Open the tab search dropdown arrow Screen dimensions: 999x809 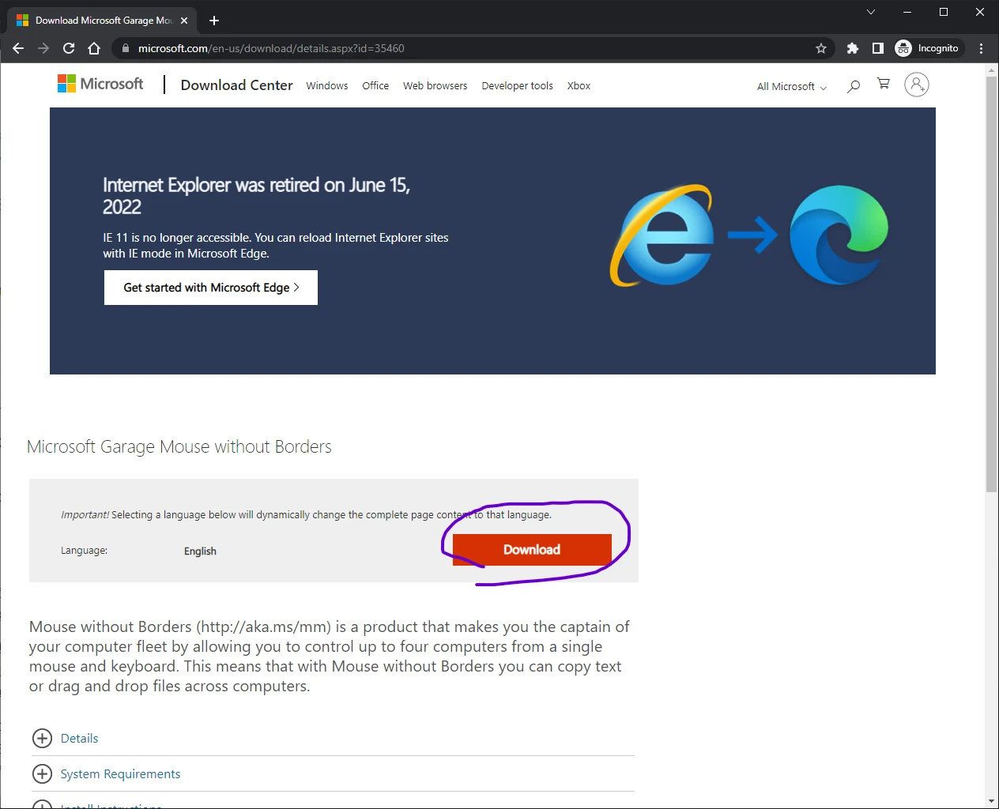coord(871,12)
